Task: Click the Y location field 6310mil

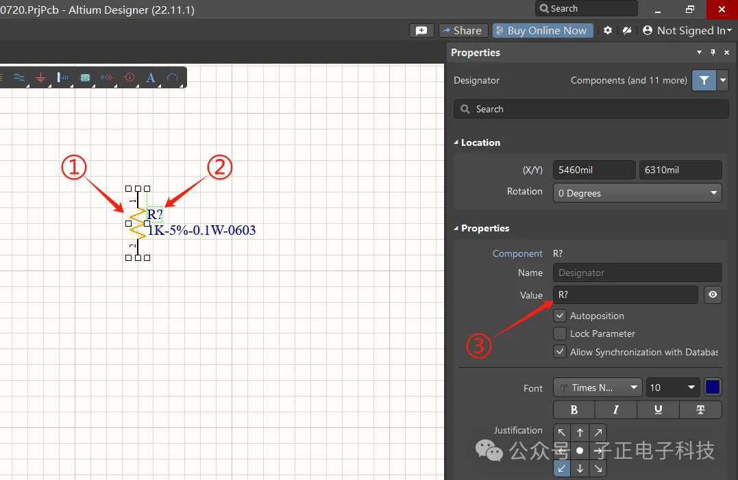Action: 680,170
